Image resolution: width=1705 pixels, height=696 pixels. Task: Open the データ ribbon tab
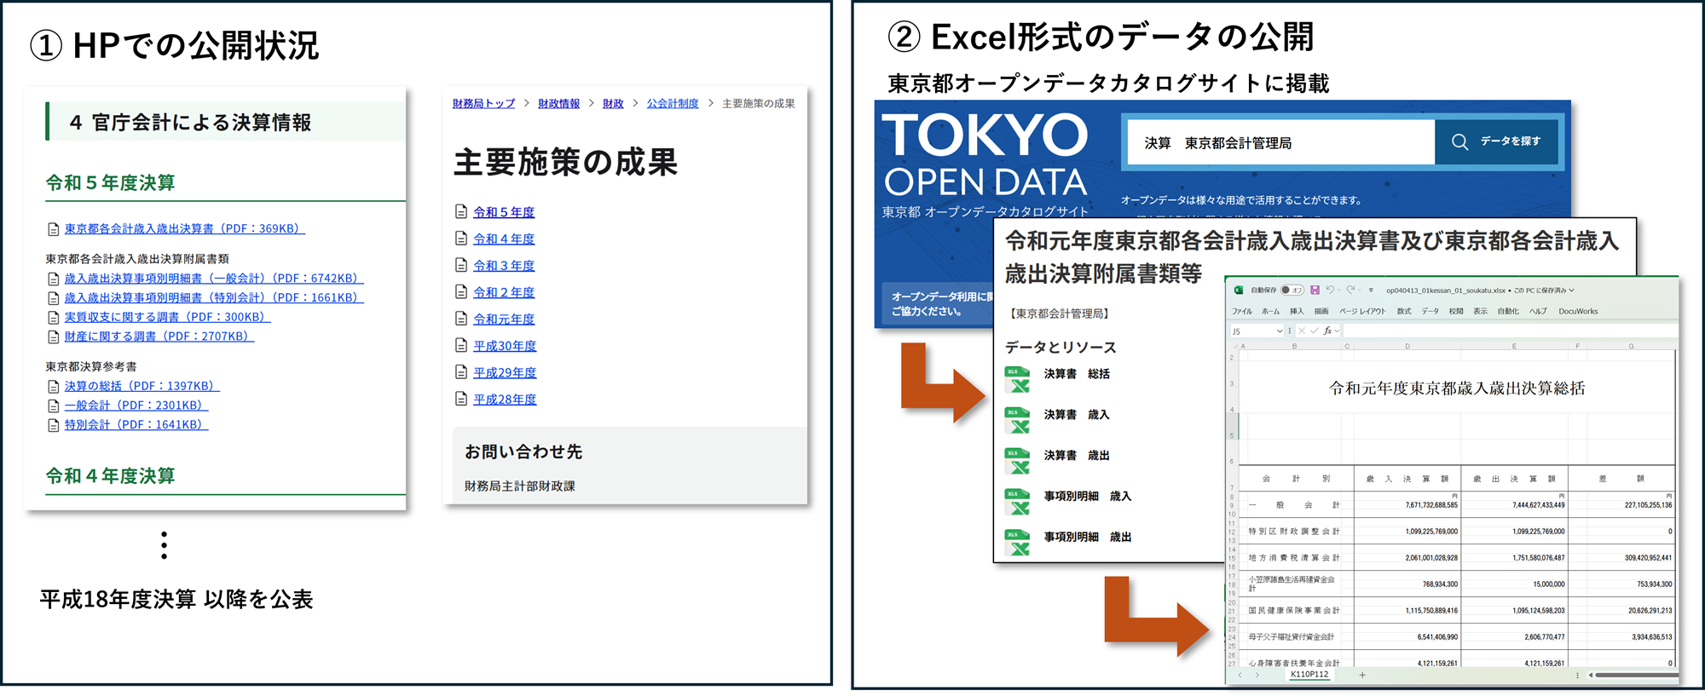[x=1430, y=311]
